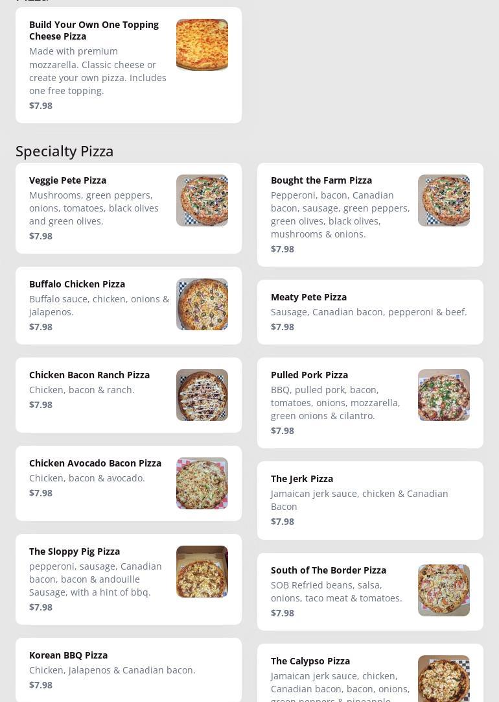
Task: Open The Calypso Pizza thumbnail
Action: point(443,679)
